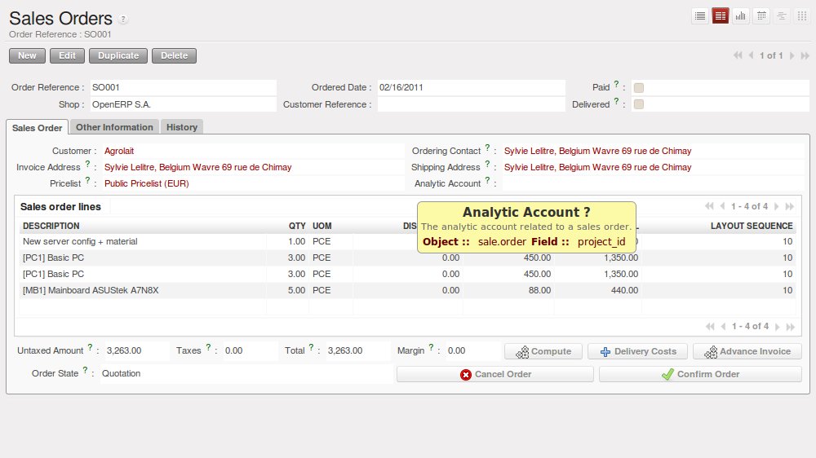Open calendar view icon

click(x=761, y=16)
